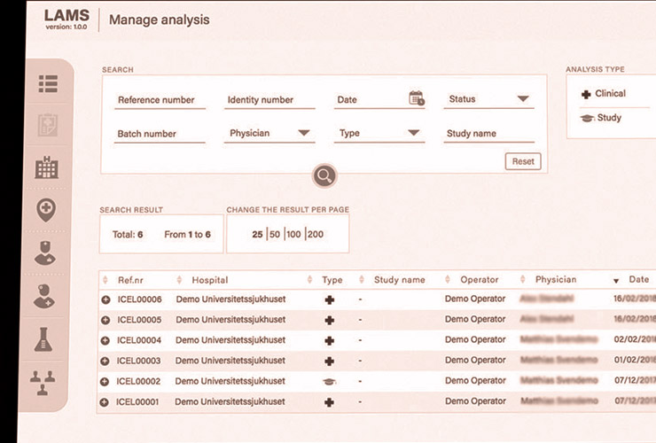Expand row ICEL00001 with plus icon
This screenshot has width=656, height=443.
(105, 402)
